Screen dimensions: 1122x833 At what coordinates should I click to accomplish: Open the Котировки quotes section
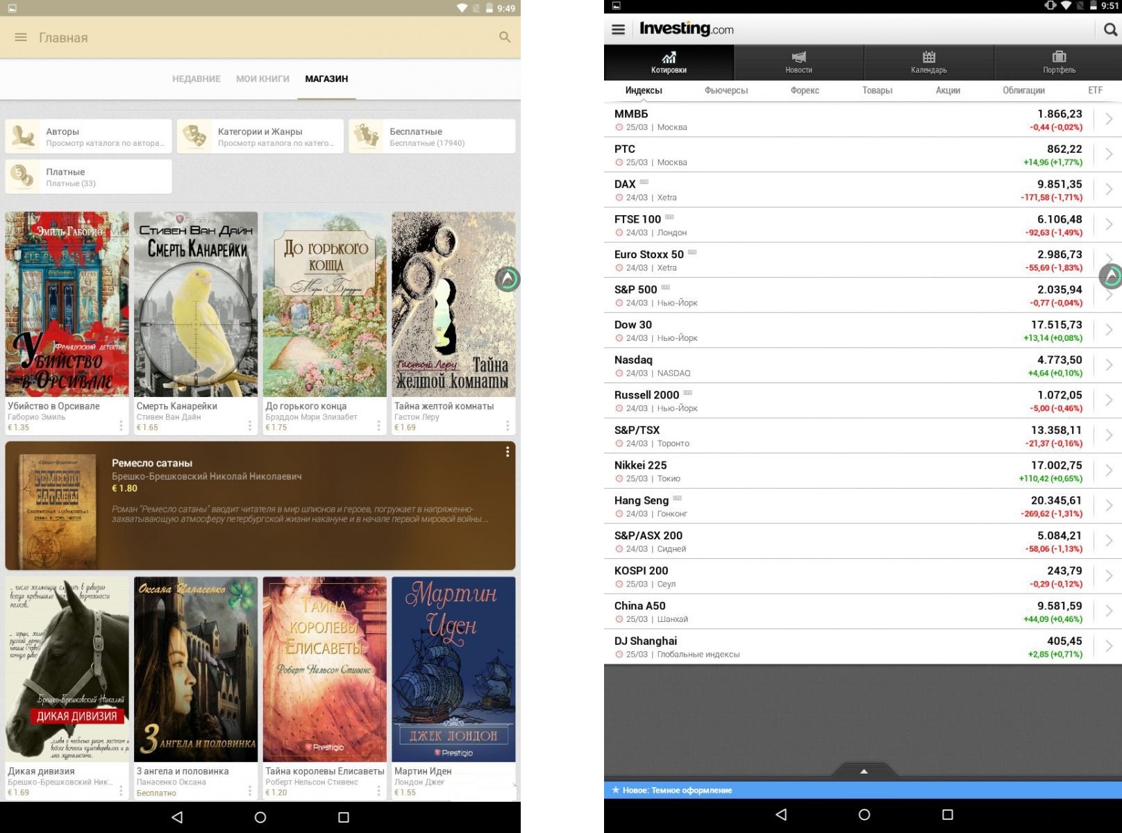tap(669, 62)
